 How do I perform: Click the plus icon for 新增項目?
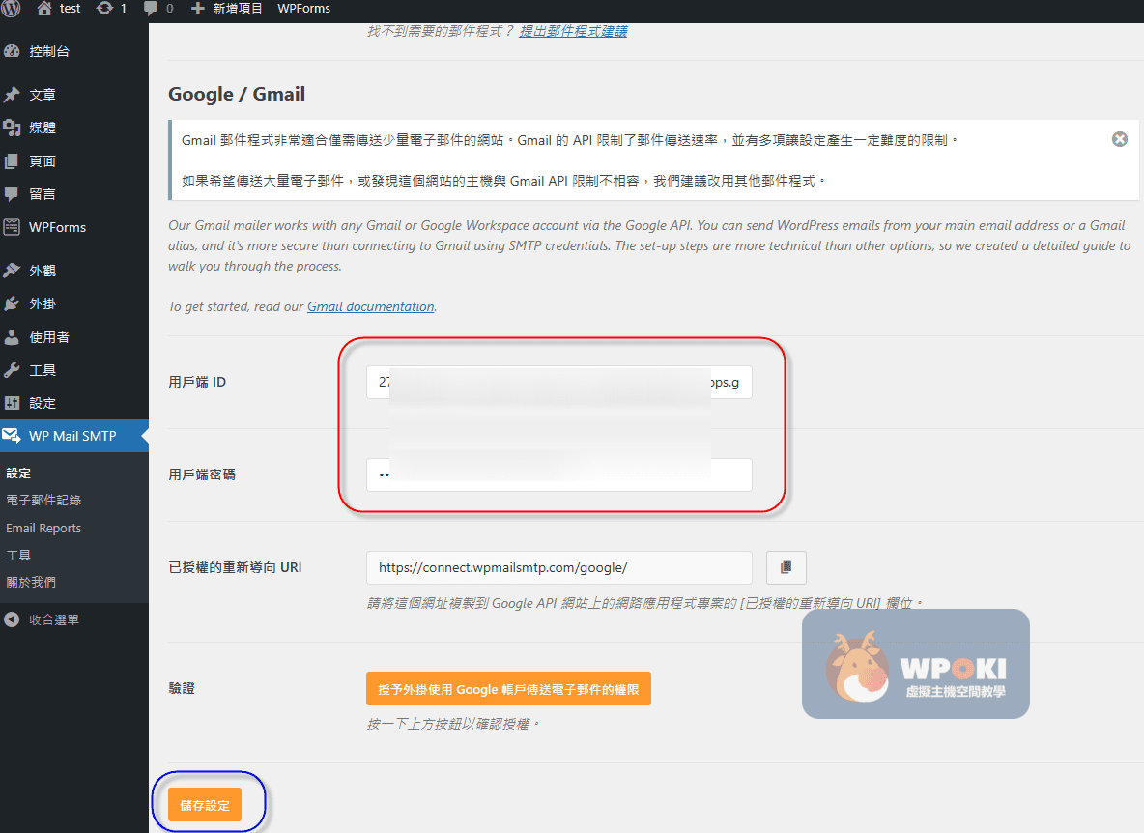coord(197,8)
